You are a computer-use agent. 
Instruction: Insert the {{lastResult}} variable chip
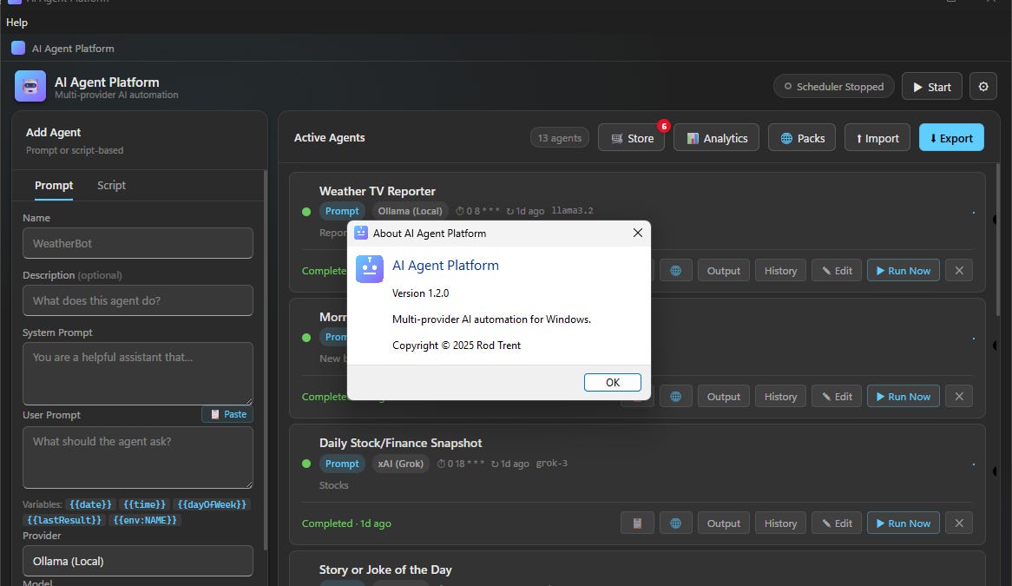tap(64, 519)
